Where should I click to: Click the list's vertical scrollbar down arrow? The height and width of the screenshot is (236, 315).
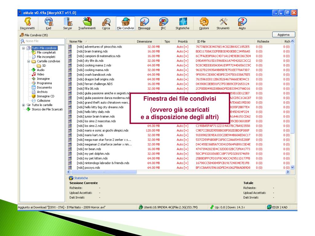293,167
